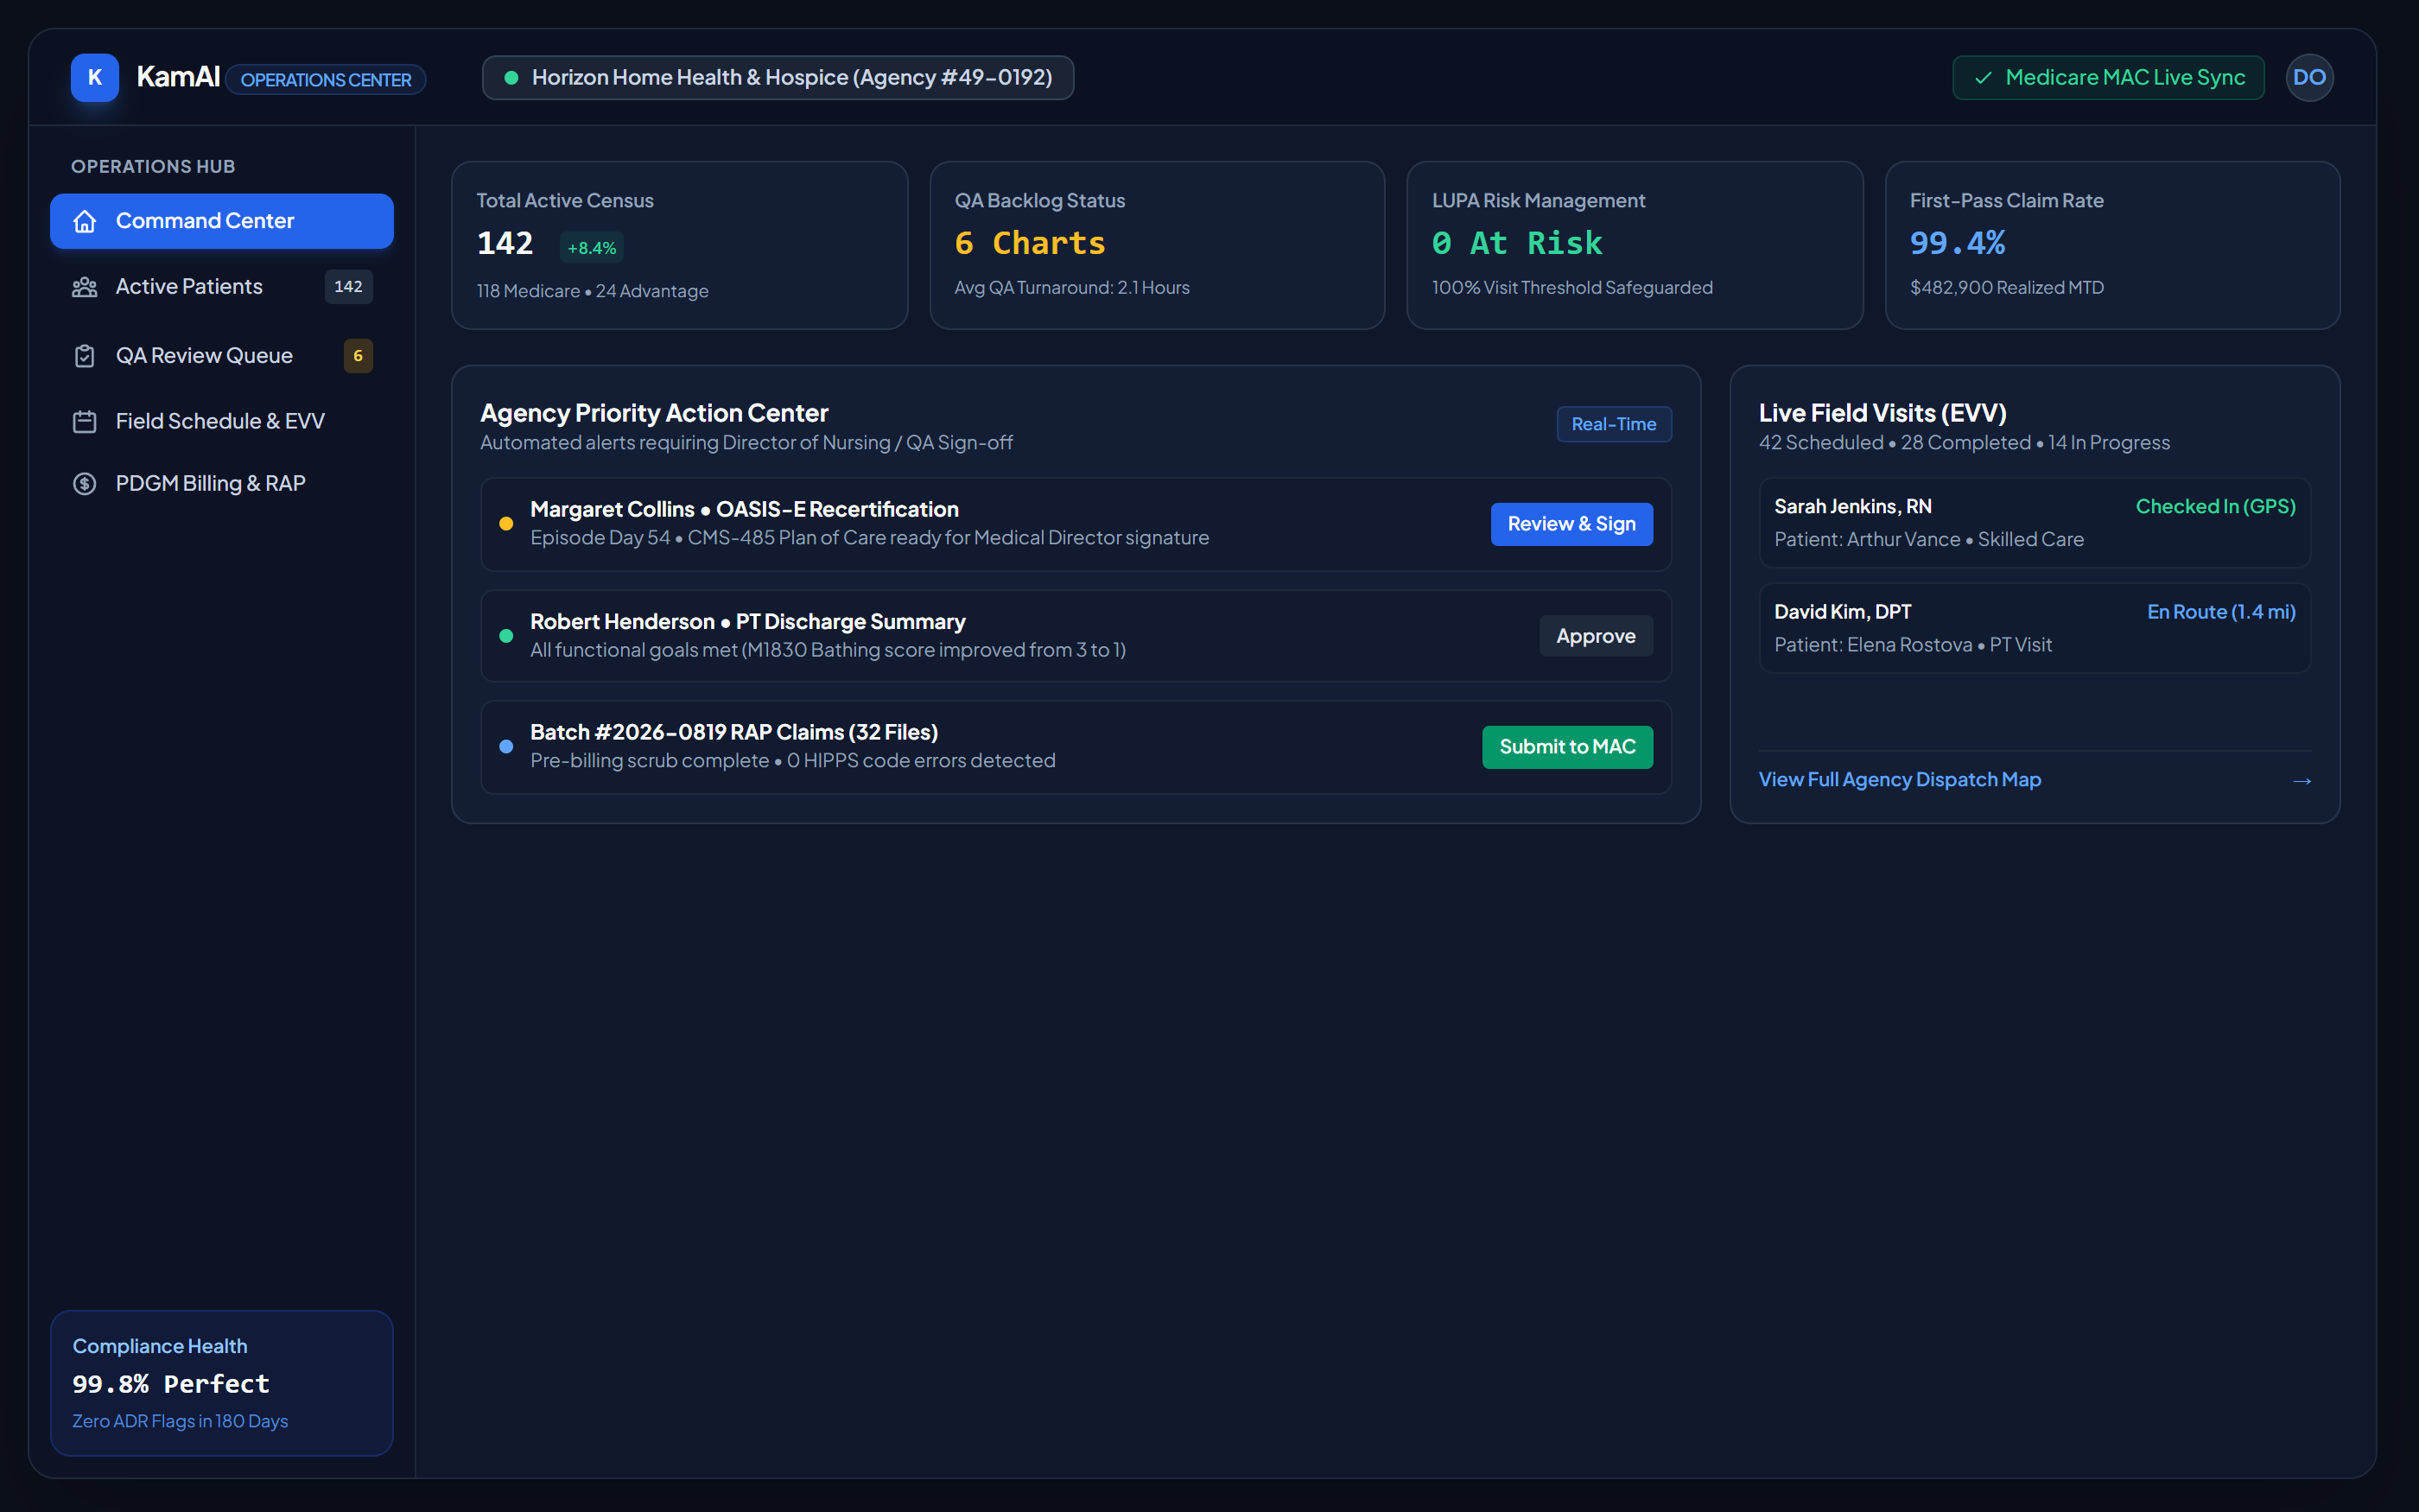The image size is (2419, 1512).
Task: Click the Active Patients people icon
Action: point(85,287)
